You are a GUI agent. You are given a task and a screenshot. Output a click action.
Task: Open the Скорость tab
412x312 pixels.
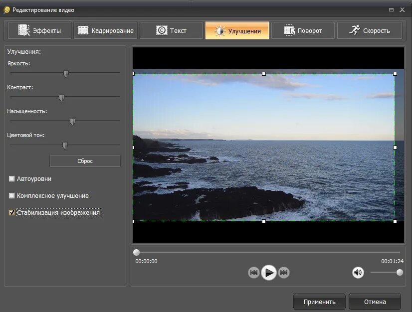[370, 30]
